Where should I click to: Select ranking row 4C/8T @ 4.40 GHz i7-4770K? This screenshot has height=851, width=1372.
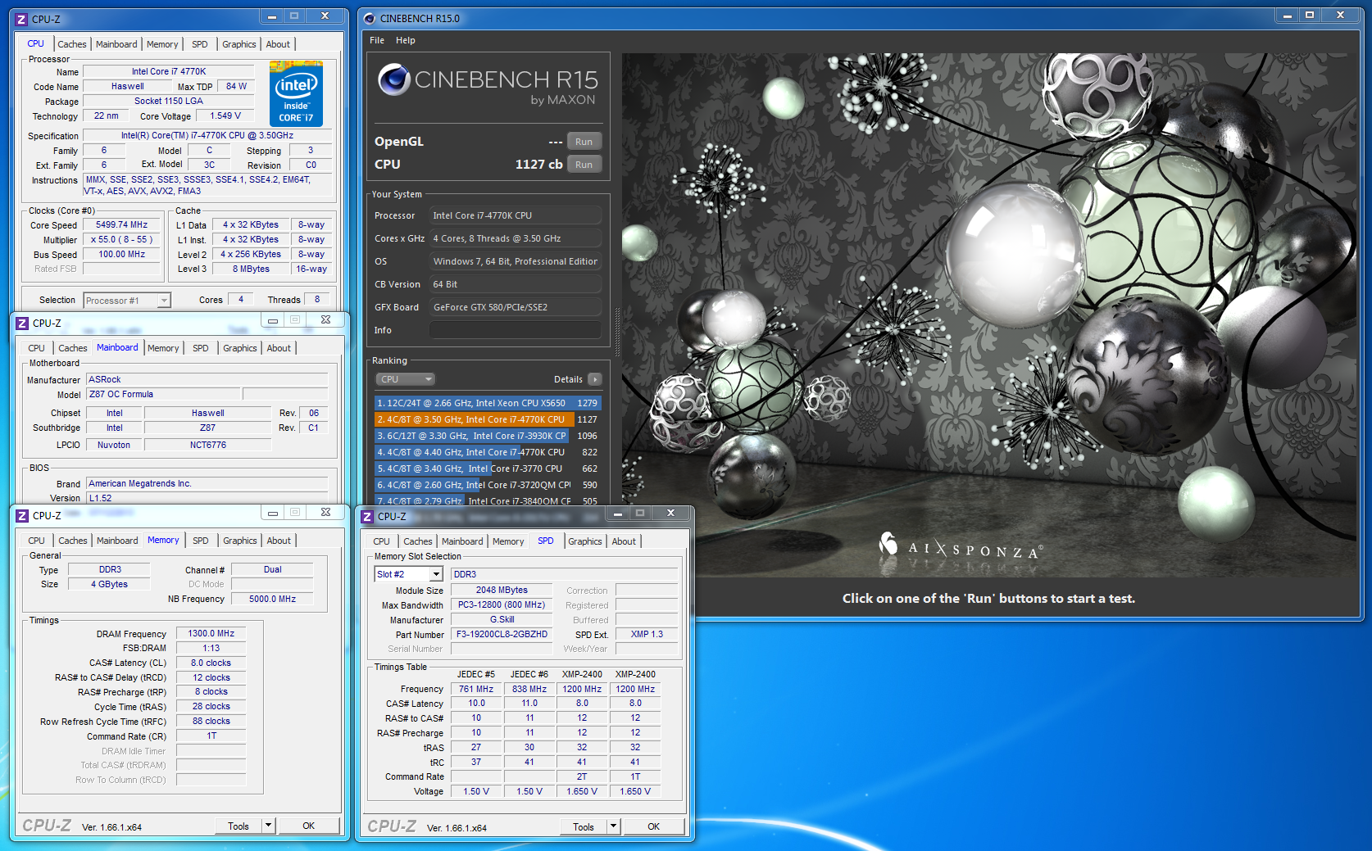point(488,452)
